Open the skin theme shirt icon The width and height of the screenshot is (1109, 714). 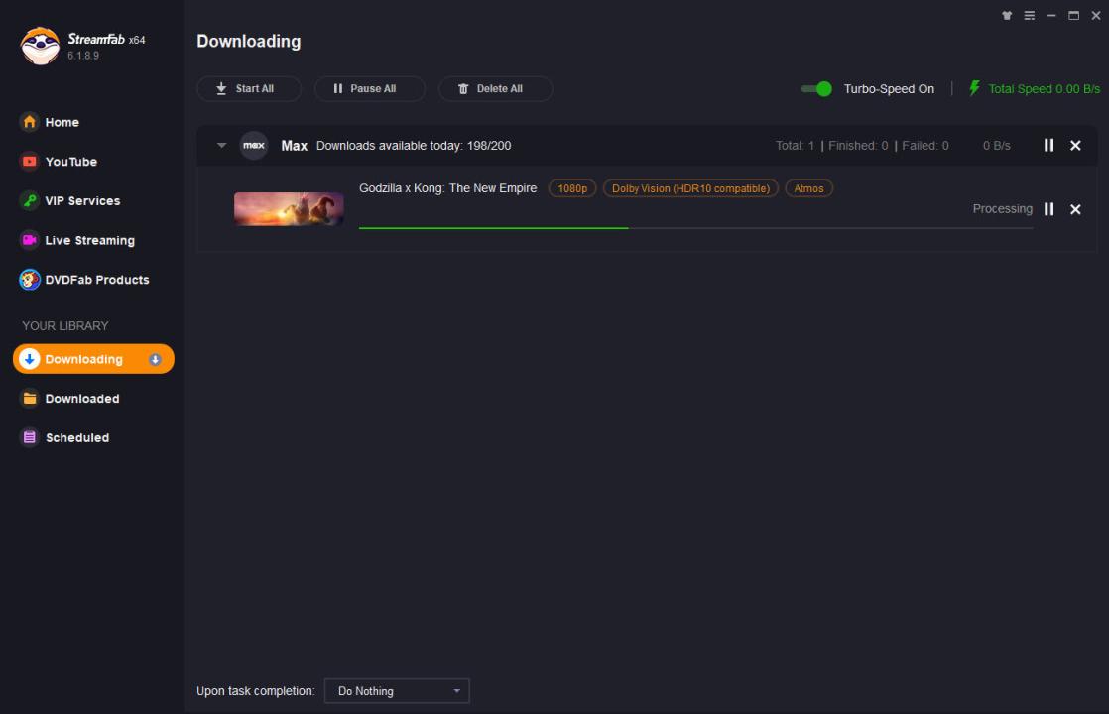[x=1007, y=16]
